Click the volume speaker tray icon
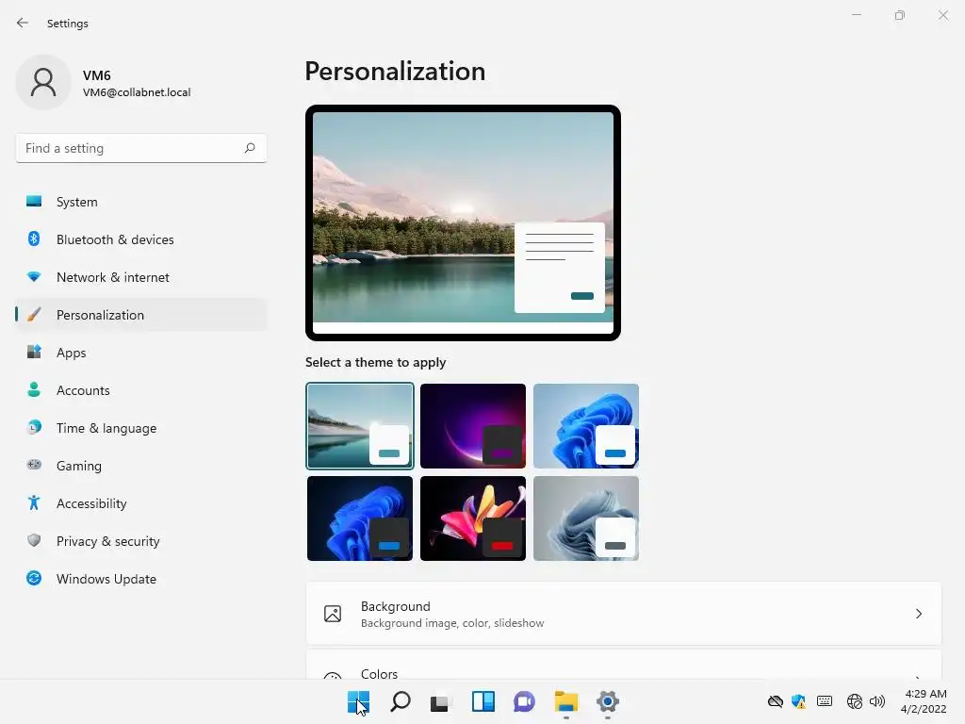Viewport: 965px width, 724px height. (877, 701)
